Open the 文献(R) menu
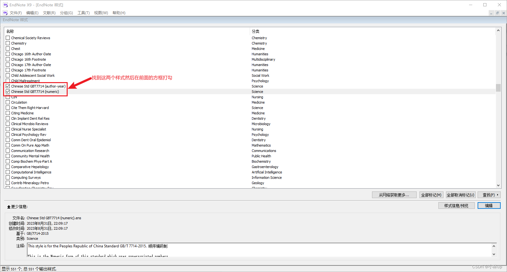Image resolution: width=507 pixels, height=272 pixels. (49, 13)
